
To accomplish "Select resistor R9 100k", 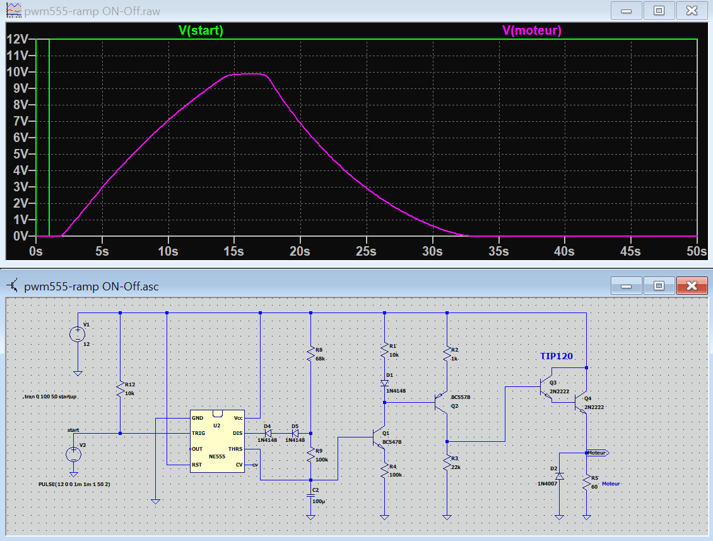I will 311,455.
